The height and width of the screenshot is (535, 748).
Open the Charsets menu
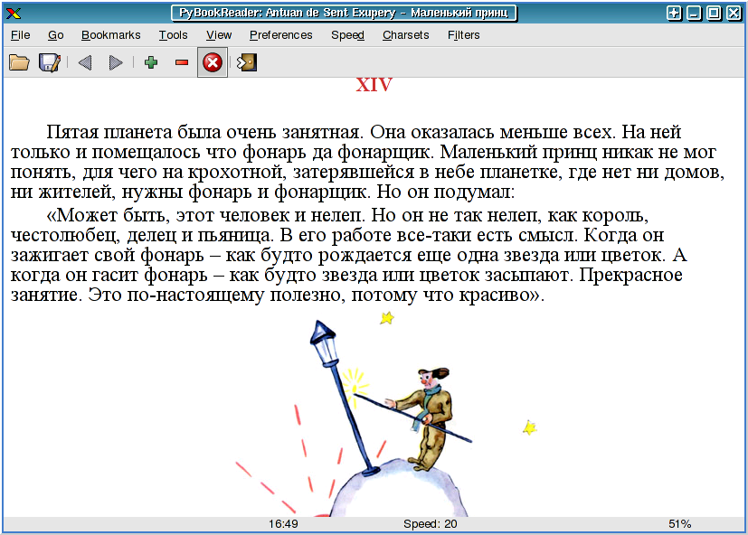tap(406, 35)
